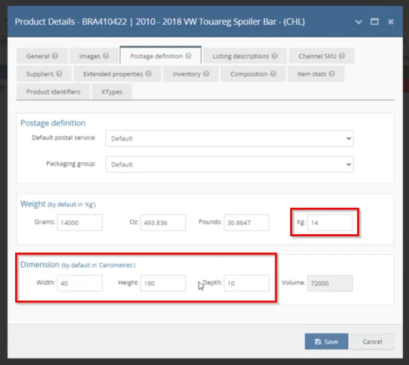Click the help icon on Images tab

106,56
